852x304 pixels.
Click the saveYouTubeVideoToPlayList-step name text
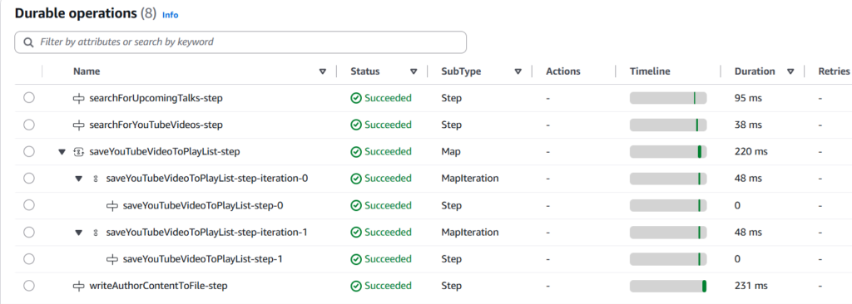pyautogui.click(x=165, y=152)
